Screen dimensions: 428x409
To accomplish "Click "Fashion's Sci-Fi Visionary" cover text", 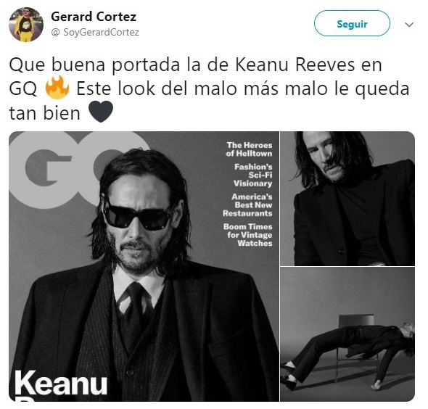I will pos(252,175).
